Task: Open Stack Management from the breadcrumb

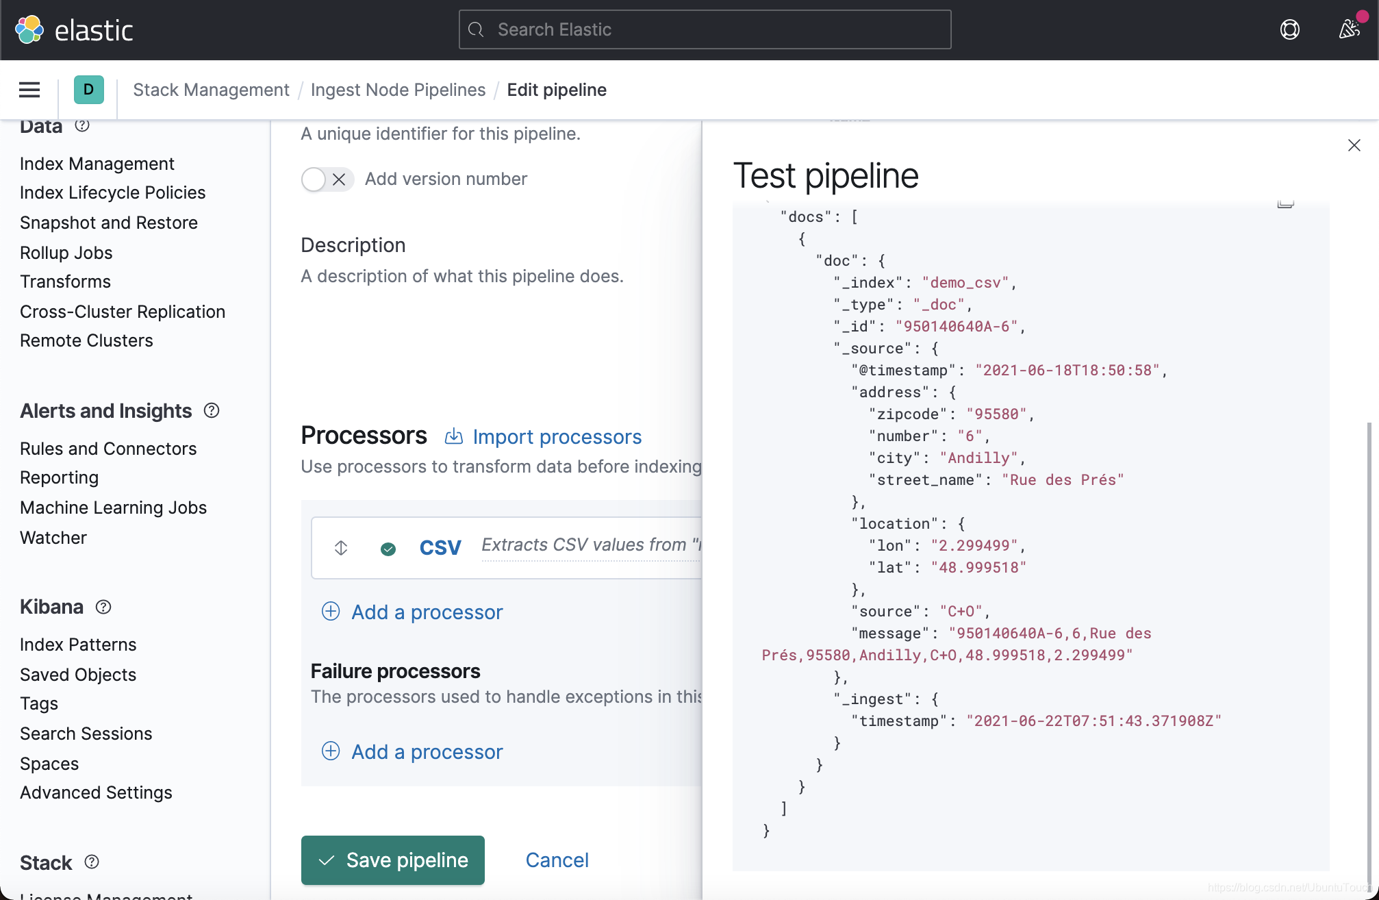Action: click(211, 90)
